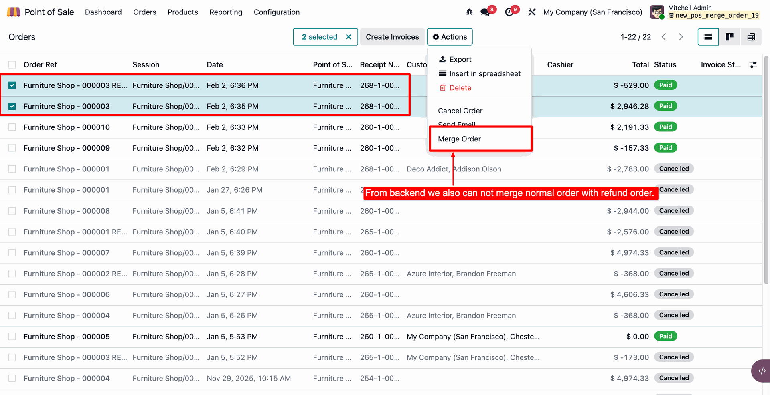This screenshot has height=395, width=770.
Task: Switch to kanban view
Action: click(729, 37)
